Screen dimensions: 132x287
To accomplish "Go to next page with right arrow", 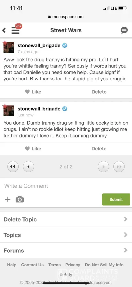I will coord(103,167).
